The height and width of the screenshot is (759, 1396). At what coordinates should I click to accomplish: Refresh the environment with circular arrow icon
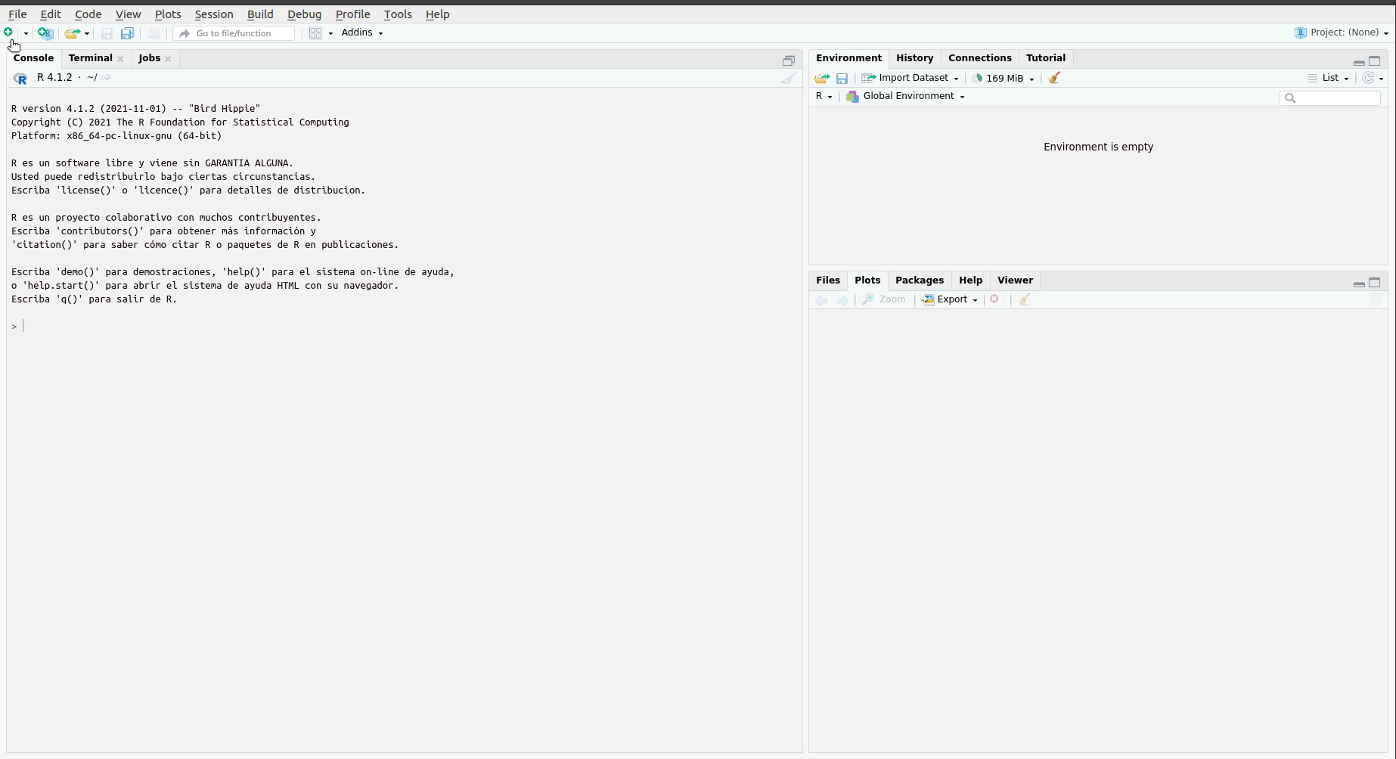[x=1368, y=78]
